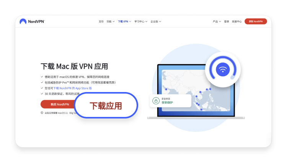Expand the 企业版 menu
The height and width of the screenshot is (163, 287).
[x=156, y=21]
